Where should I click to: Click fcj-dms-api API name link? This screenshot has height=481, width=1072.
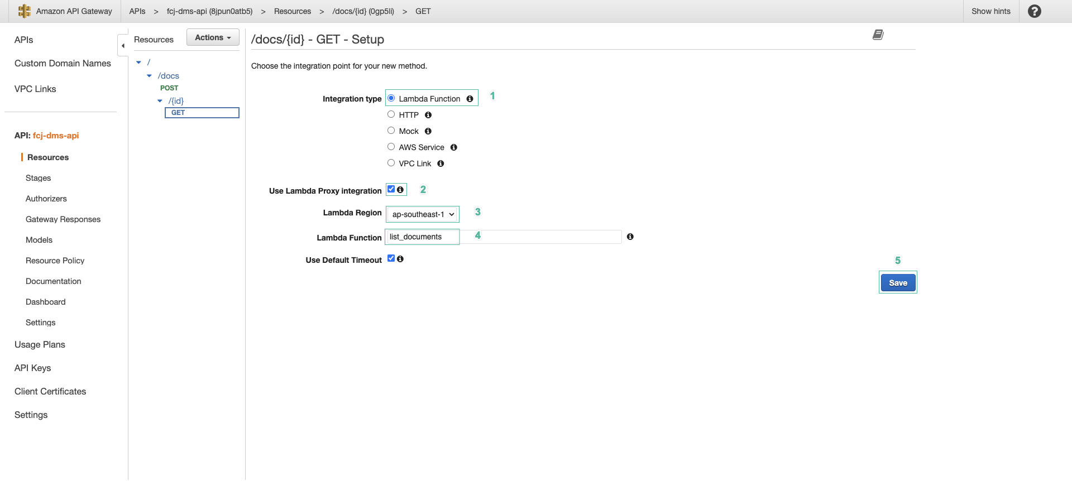(56, 136)
